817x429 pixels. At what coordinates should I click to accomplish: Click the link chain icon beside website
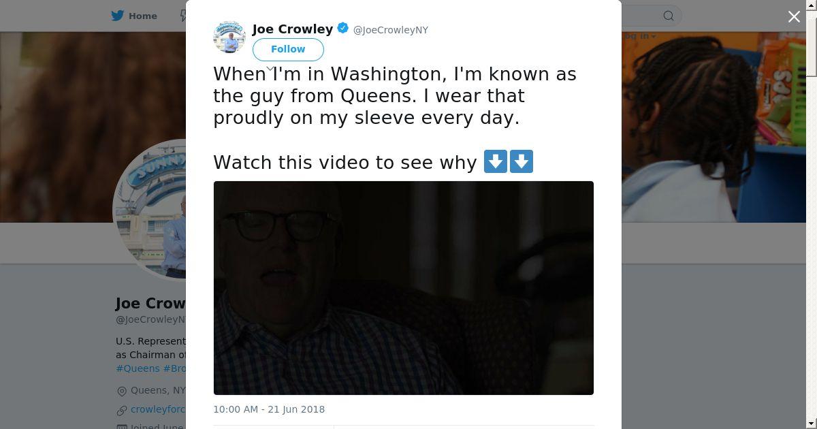click(x=122, y=410)
